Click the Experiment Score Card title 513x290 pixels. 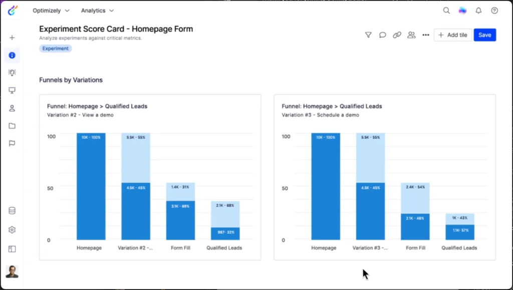pos(116,29)
